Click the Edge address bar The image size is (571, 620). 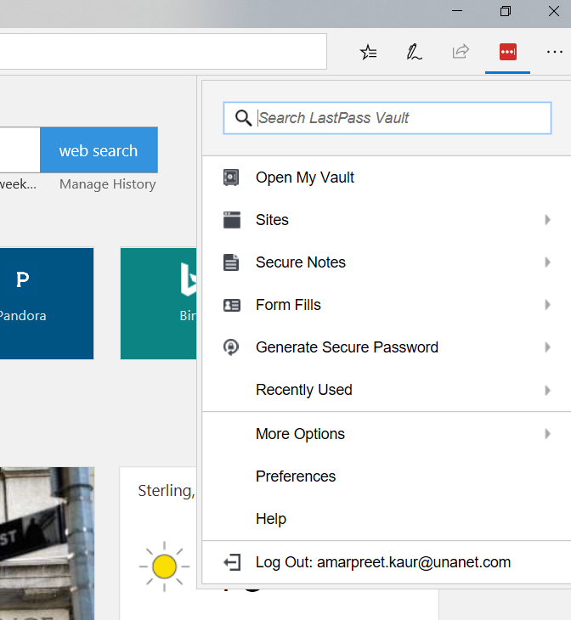163,52
